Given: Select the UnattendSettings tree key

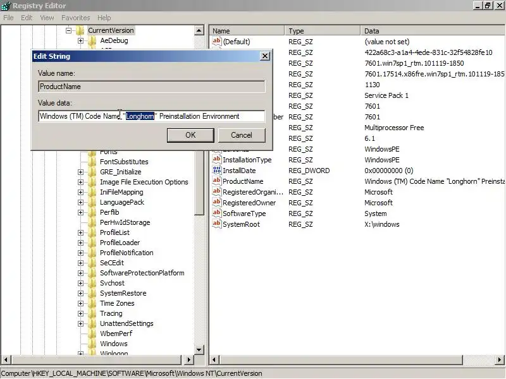Looking at the screenshot, I should 126,323.
